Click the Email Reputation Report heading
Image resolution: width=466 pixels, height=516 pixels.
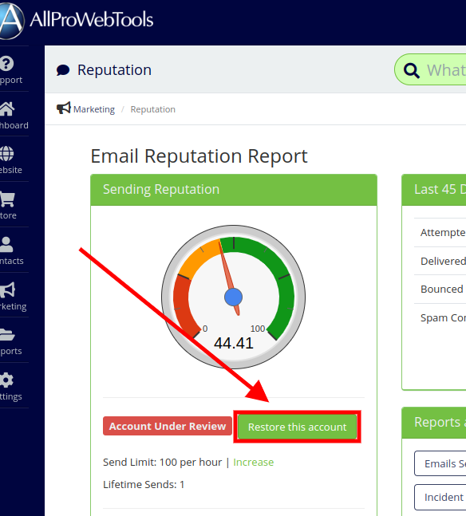pos(199,156)
